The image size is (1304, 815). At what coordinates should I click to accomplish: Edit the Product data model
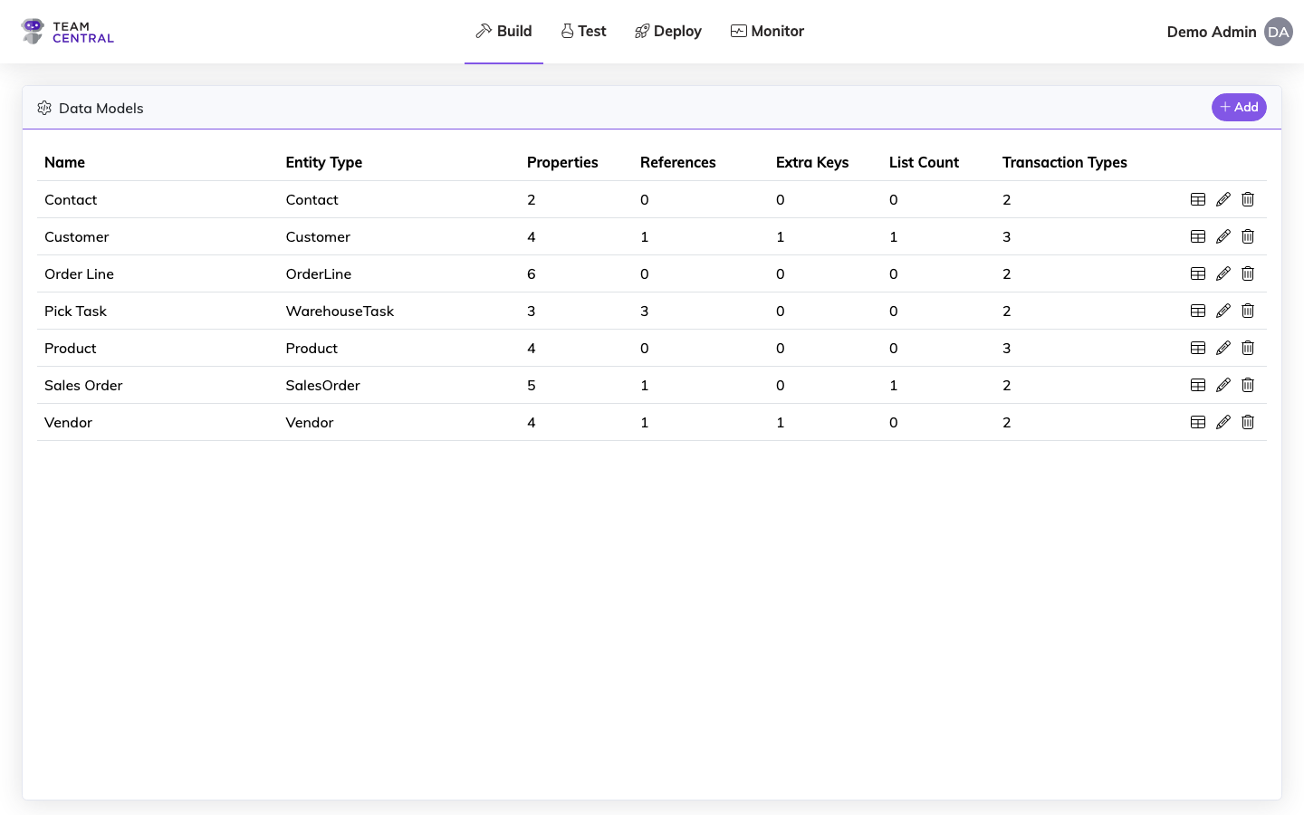(x=1223, y=348)
